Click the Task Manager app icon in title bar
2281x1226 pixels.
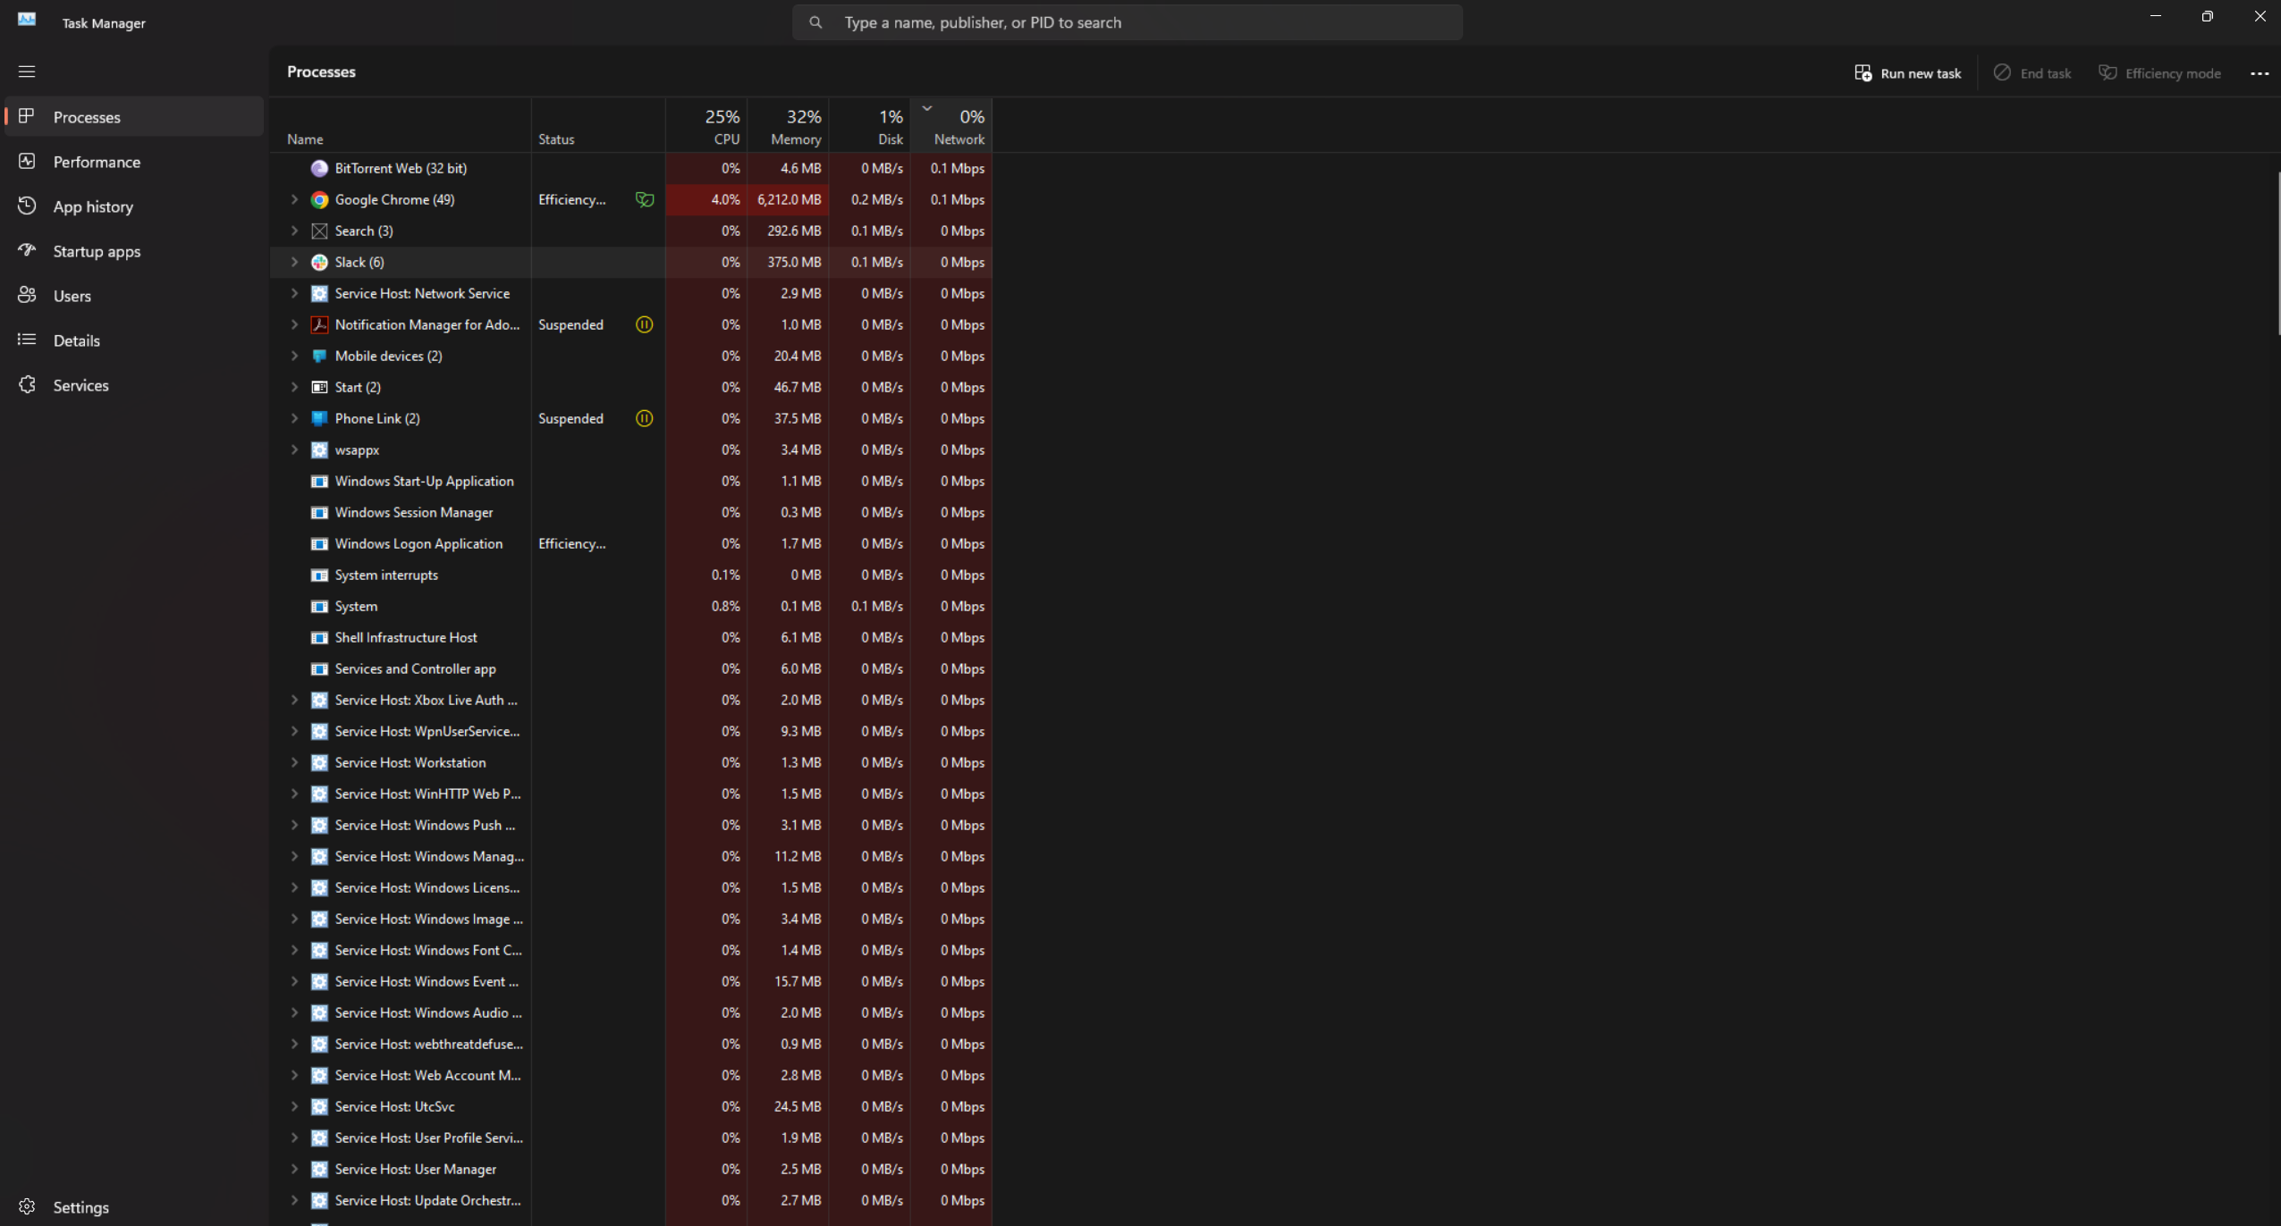pyautogui.click(x=27, y=20)
